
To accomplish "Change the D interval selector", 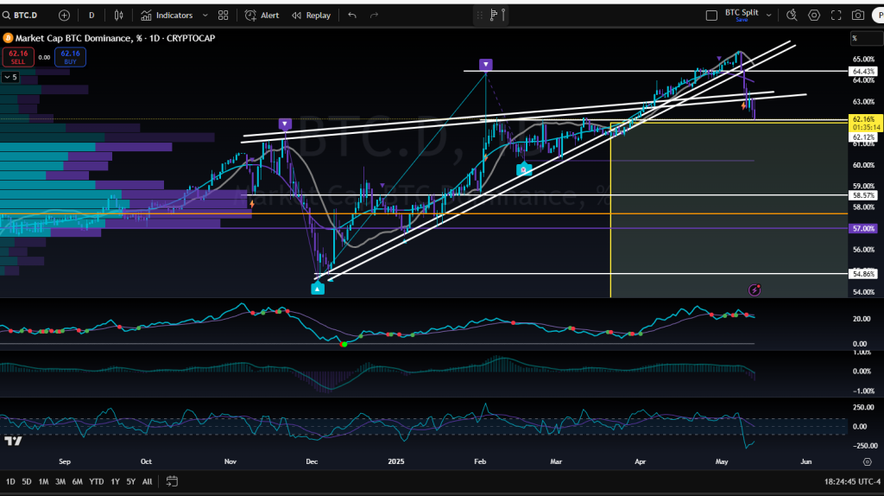I will (x=92, y=16).
